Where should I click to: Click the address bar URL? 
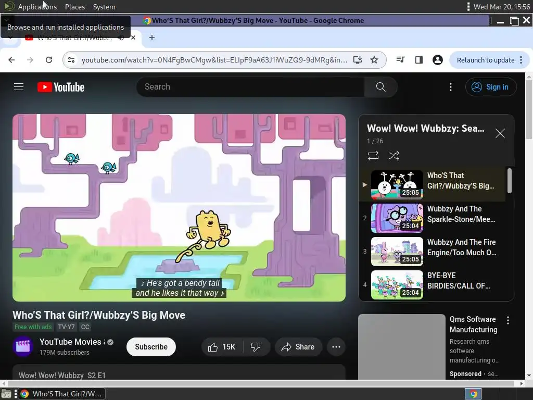click(214, 60)
